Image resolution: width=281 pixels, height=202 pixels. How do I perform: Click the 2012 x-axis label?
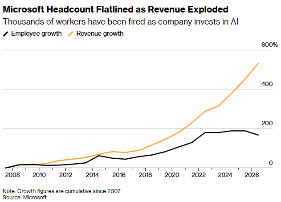point(65,175)
